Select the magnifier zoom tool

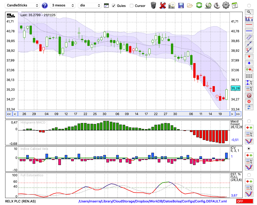coord(249,12)
